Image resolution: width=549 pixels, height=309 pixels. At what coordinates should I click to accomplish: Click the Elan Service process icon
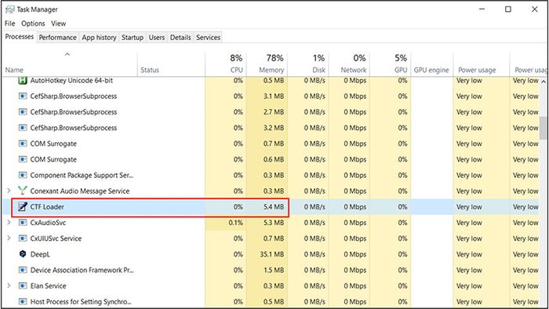(23, 286)
